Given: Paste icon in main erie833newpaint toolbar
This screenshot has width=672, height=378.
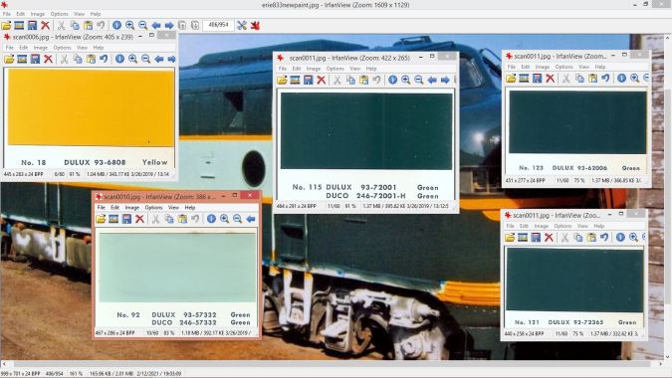Looking at the screenshot, I should pos(88,25).
